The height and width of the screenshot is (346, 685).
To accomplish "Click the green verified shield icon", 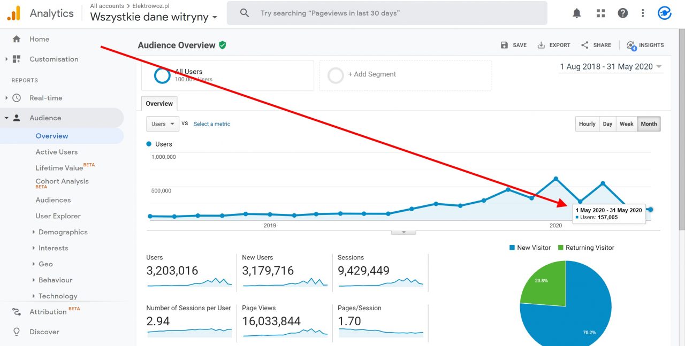I will [x=223, y=45].
